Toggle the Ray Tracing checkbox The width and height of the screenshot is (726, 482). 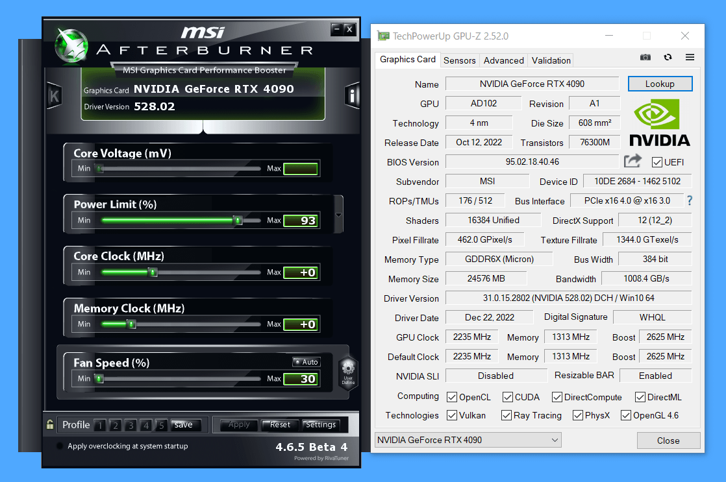click(x=507, y=415)
